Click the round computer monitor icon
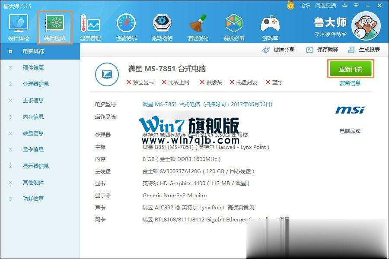 point(107,74)
